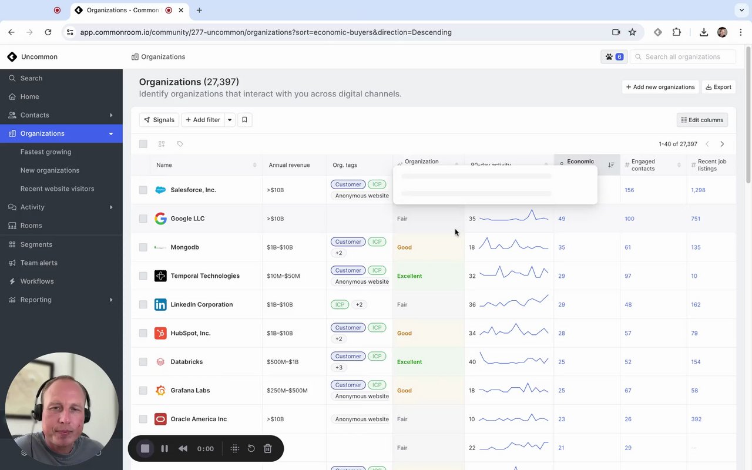752x470 pixels.
Task: Open Recent website visitors view
Action: pos(57,189)
